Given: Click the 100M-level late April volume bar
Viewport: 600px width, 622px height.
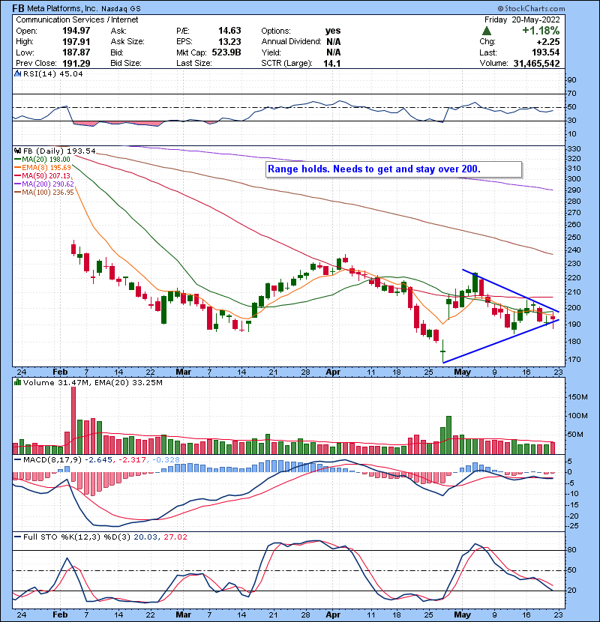Looking at the screenshot, I should 448,435.
